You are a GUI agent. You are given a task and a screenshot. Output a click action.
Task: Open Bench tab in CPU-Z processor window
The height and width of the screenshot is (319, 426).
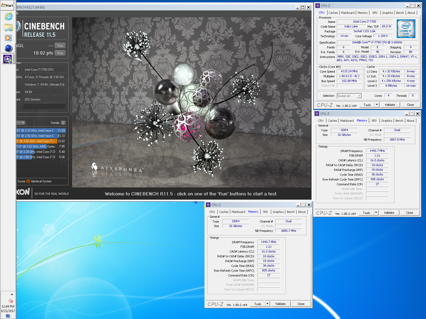click(400, 13)
